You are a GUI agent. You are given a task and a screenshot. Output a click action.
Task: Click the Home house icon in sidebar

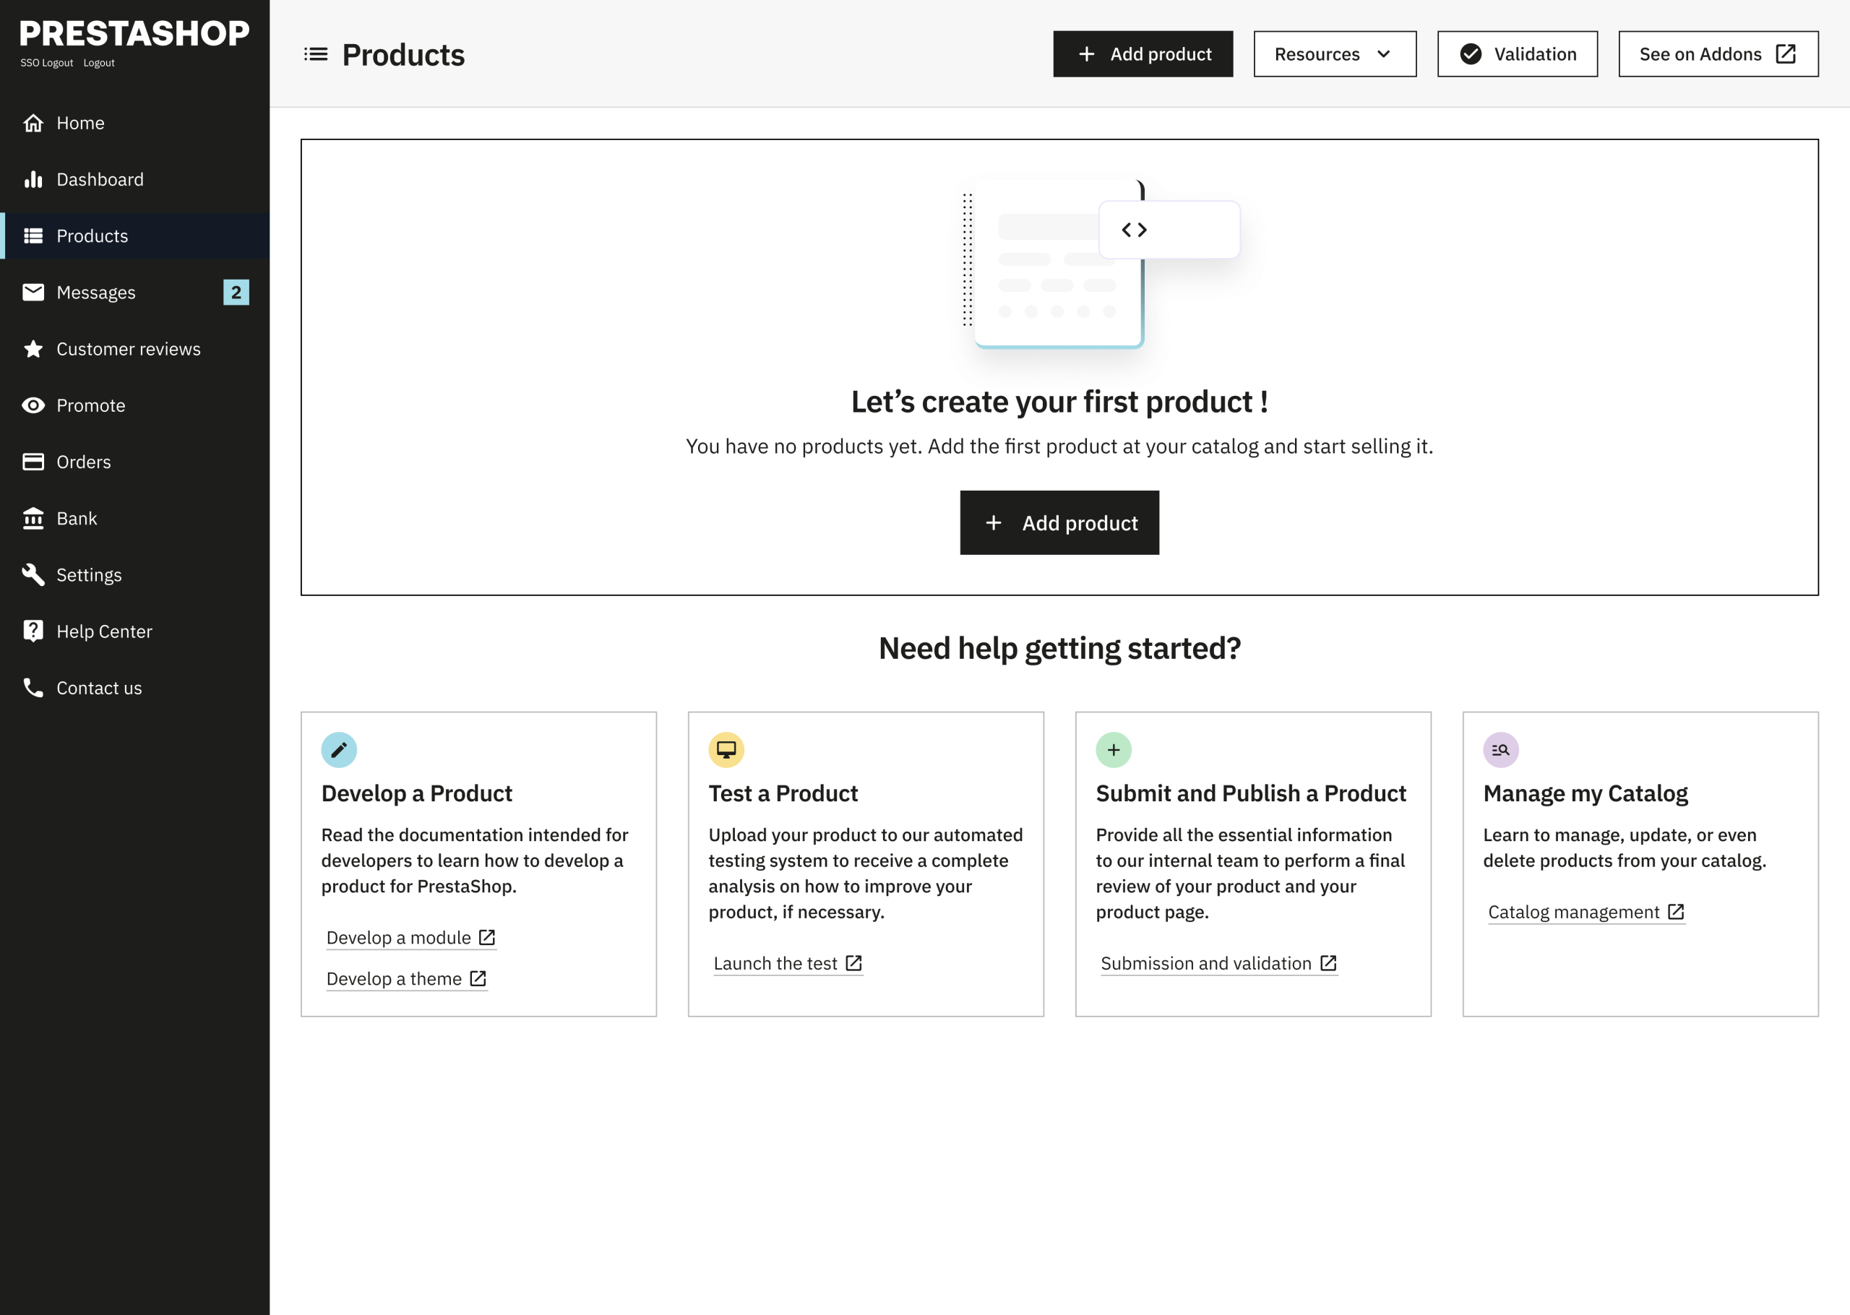33,123
